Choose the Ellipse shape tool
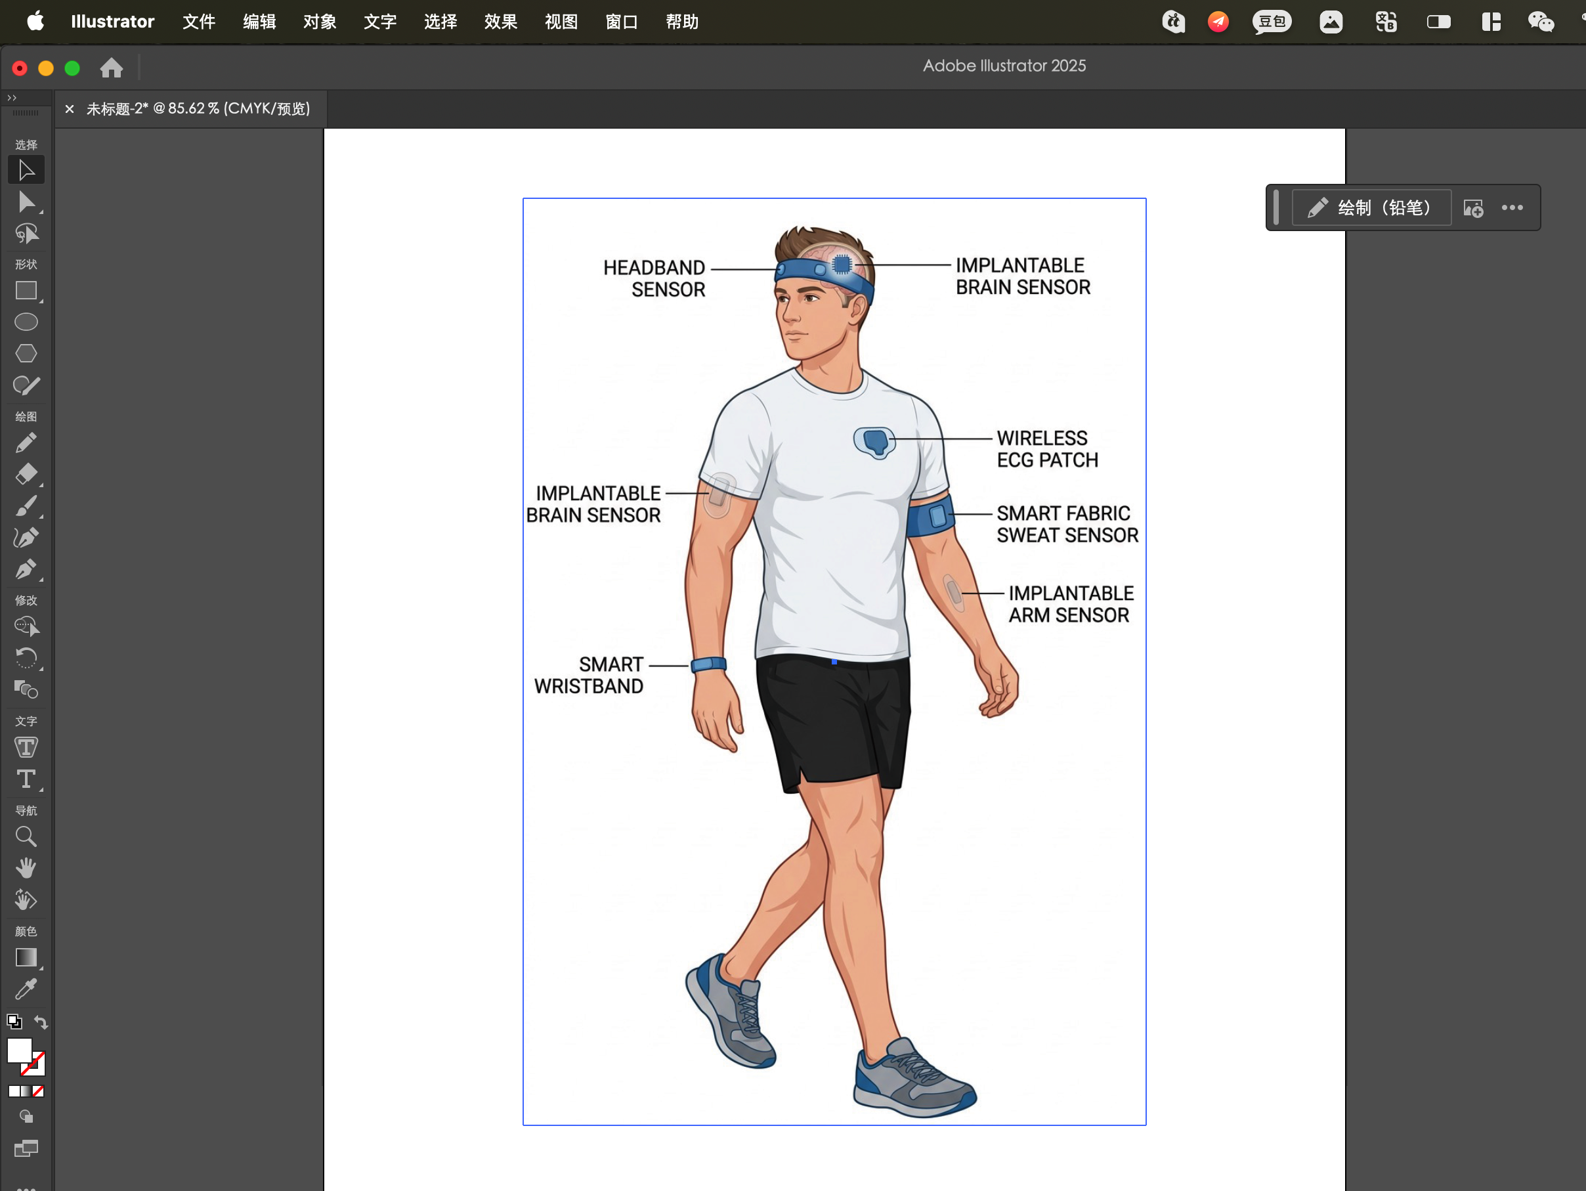The height and width of the screenshot is (1191, 1586). (x=26, y=322)
